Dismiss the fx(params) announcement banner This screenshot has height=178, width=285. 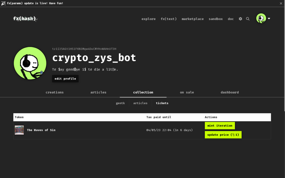coord(281,3)
